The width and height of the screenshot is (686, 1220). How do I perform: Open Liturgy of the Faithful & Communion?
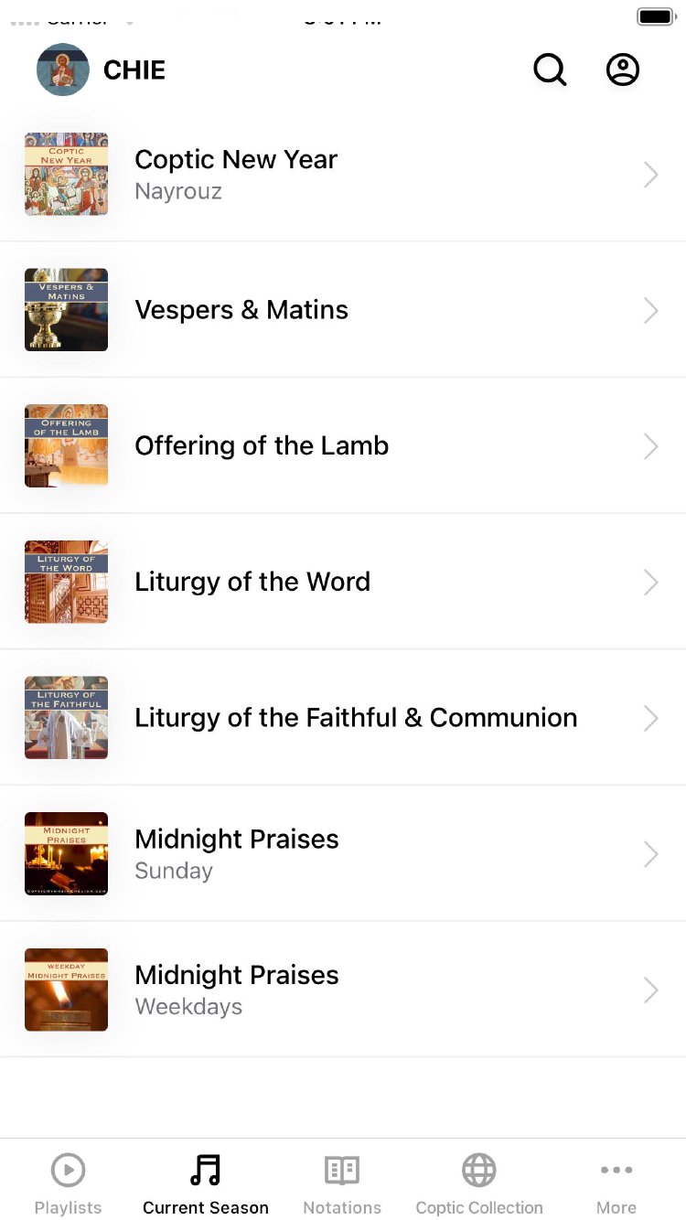click(356, 718)
